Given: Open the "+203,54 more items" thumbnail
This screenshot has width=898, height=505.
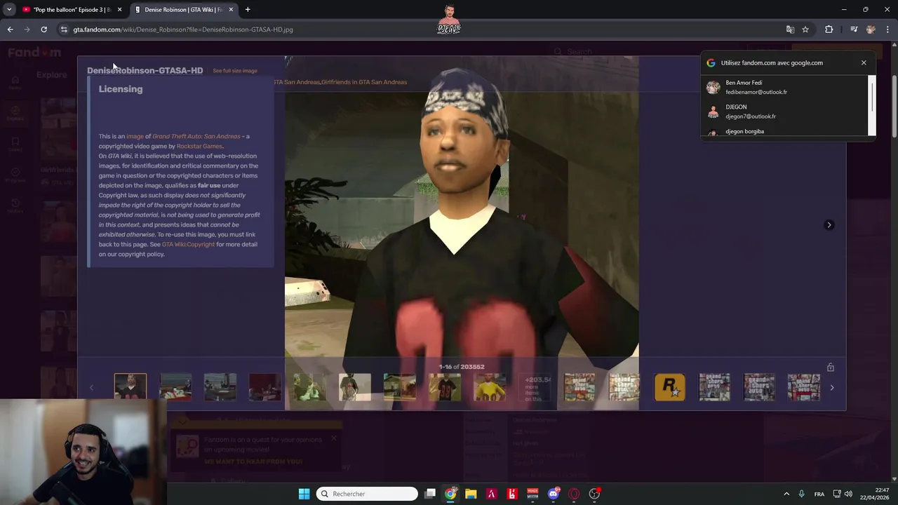Looking at the screenshot, I should [535, 387].
